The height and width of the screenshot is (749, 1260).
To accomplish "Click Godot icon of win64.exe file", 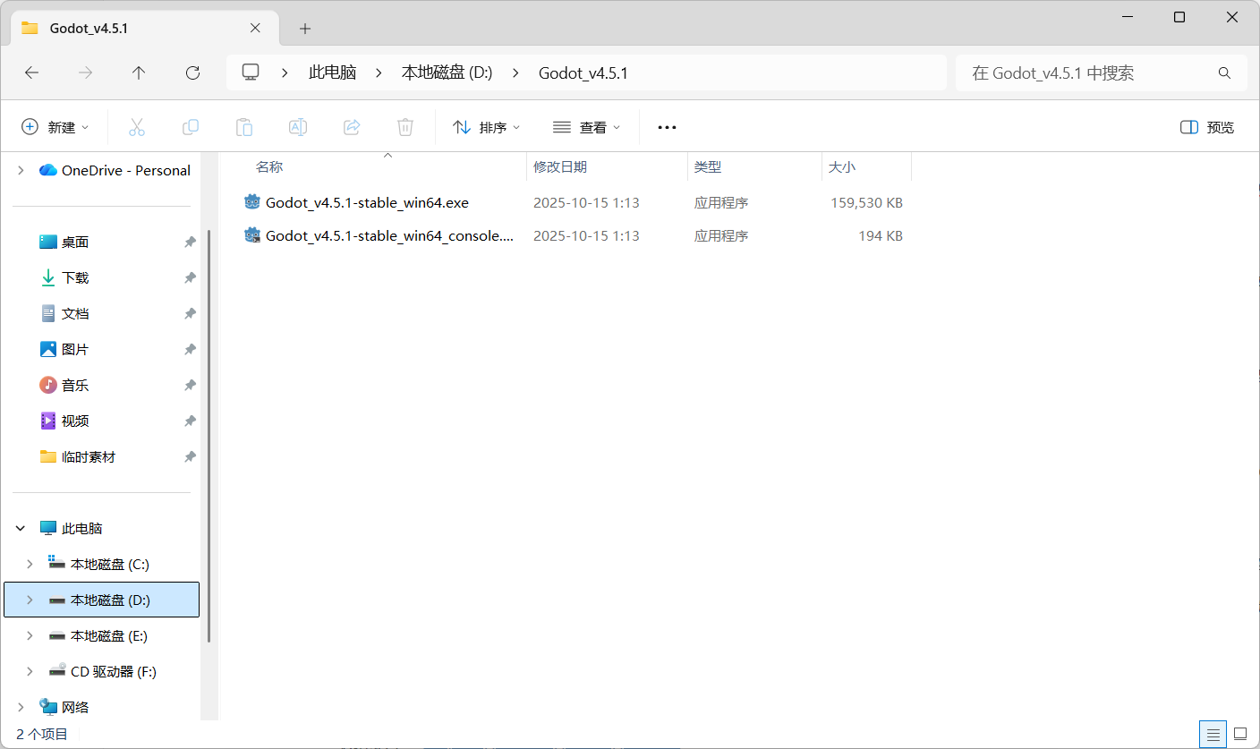I will point(252,202).
